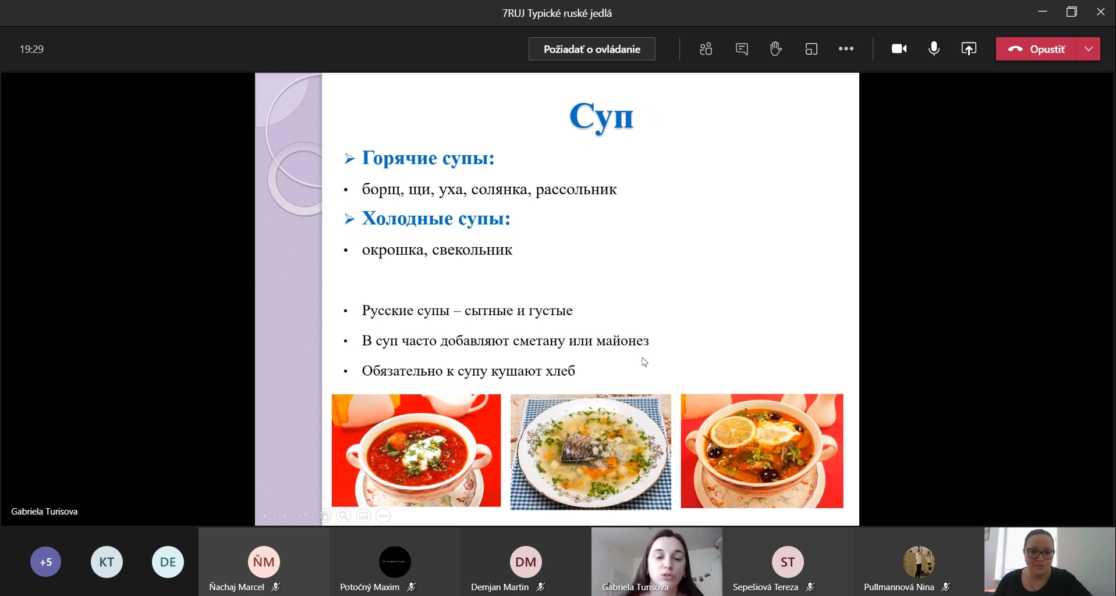Screen dimensions: 1116x596
Task: Expand the Opustiť dropdown arrow
Action: pyautogui.click(x=1089, y=49)
